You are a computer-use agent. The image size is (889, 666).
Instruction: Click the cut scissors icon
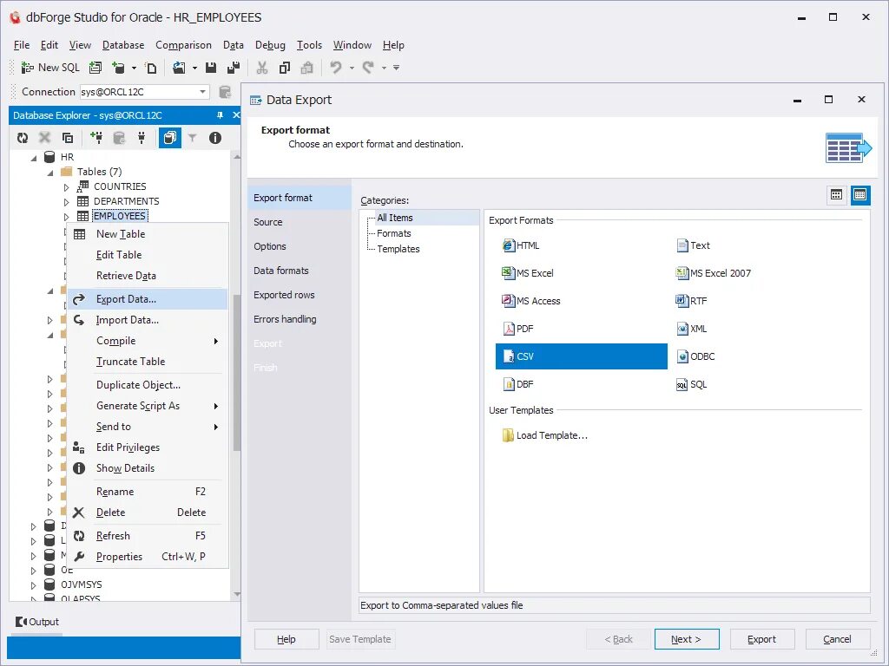tap(262, 68)
